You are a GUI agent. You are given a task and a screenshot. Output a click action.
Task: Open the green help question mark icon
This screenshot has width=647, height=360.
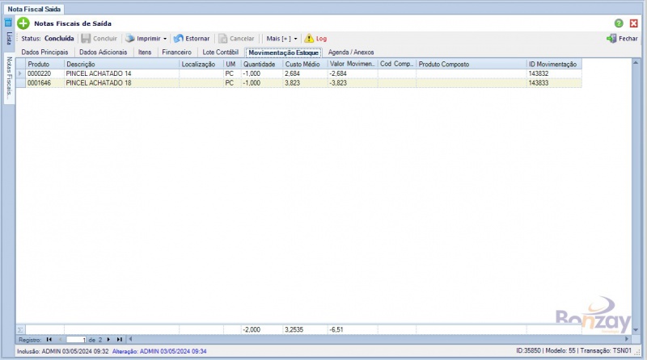tap(619, 23)
